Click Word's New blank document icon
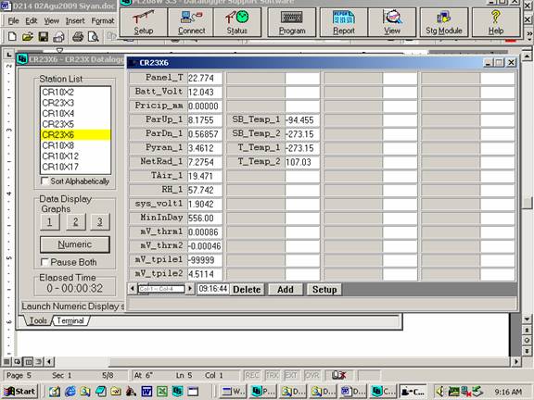Screen dimensions: 534x400 click(12, 36)
